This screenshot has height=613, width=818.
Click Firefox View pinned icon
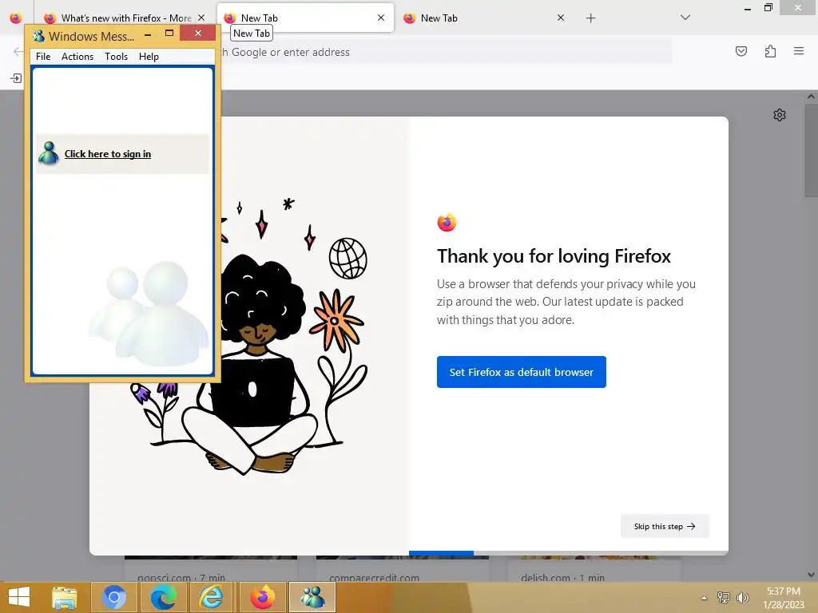point(16,18)
